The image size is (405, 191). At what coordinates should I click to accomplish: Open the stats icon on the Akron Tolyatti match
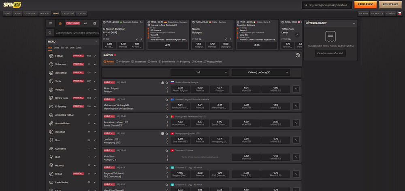tap(162, 83)
